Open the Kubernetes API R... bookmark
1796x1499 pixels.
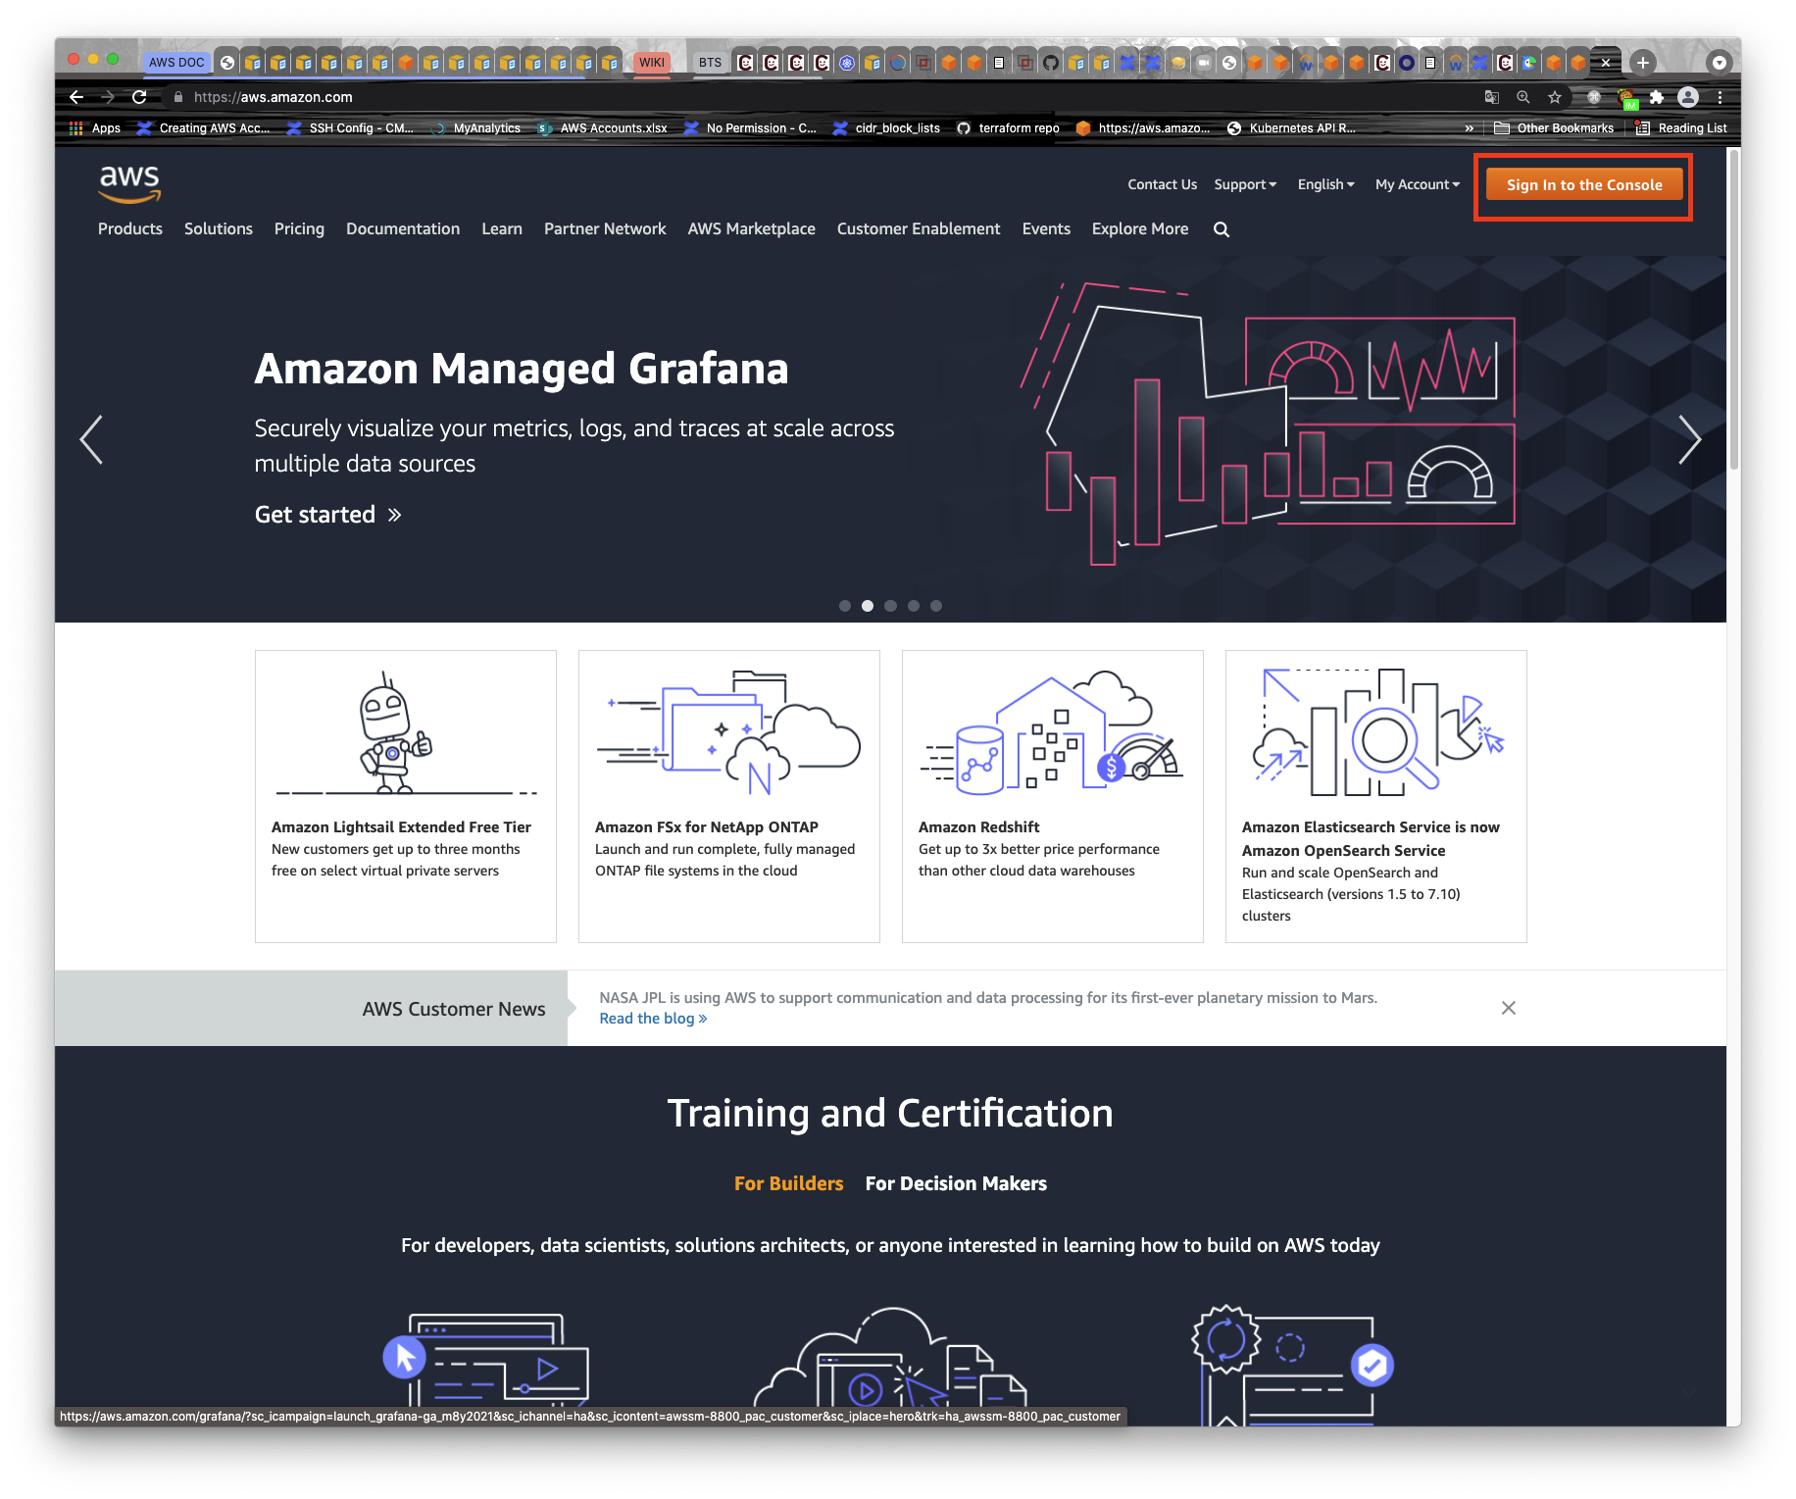[x=1292, y=128]
